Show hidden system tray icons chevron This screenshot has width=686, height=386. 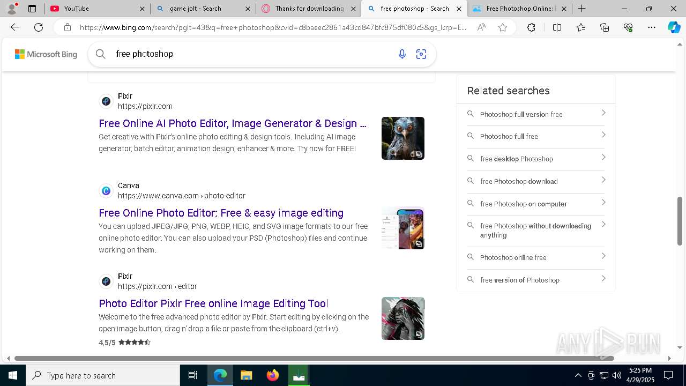[x=578, y=375]
